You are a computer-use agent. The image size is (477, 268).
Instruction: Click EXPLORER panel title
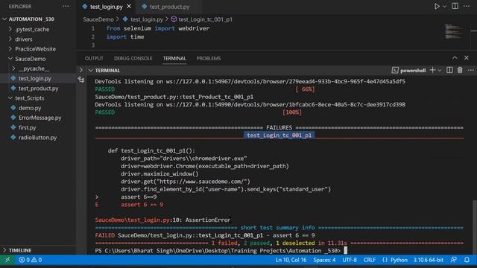[x=20, y=7]
